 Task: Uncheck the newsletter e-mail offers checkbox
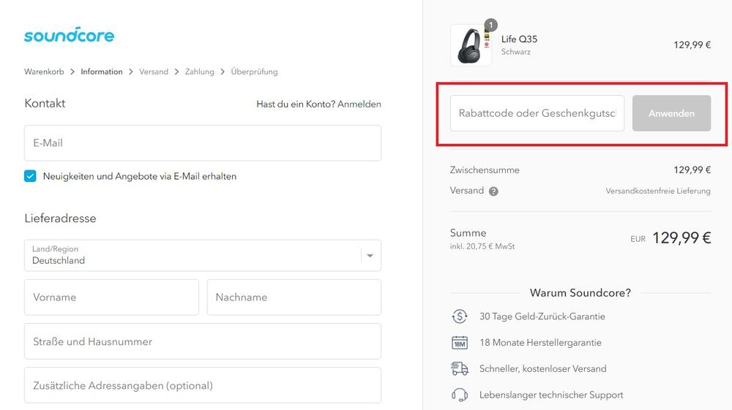pos(30,176)
